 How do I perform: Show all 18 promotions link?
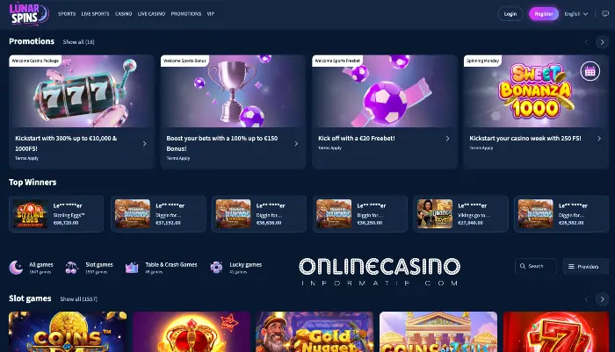pyautogui.click(x=79, y=42)
